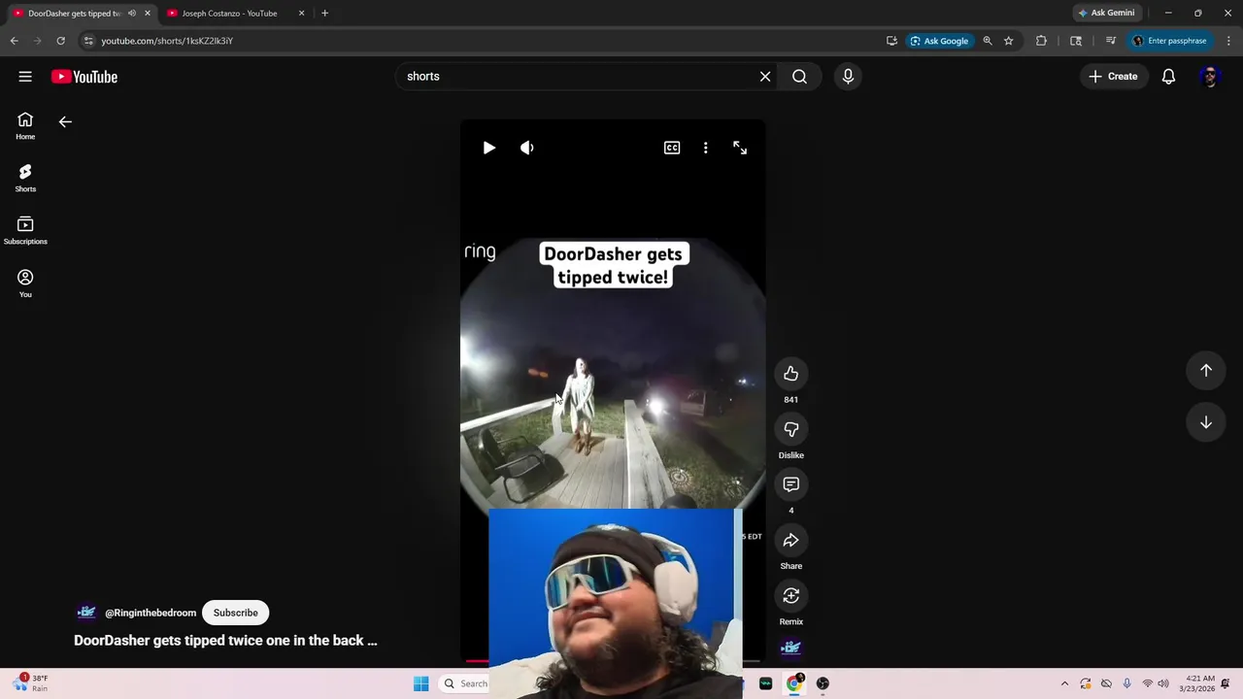Open Home in the sidebar
This screenshot has height=699, width=1243.
25,125
